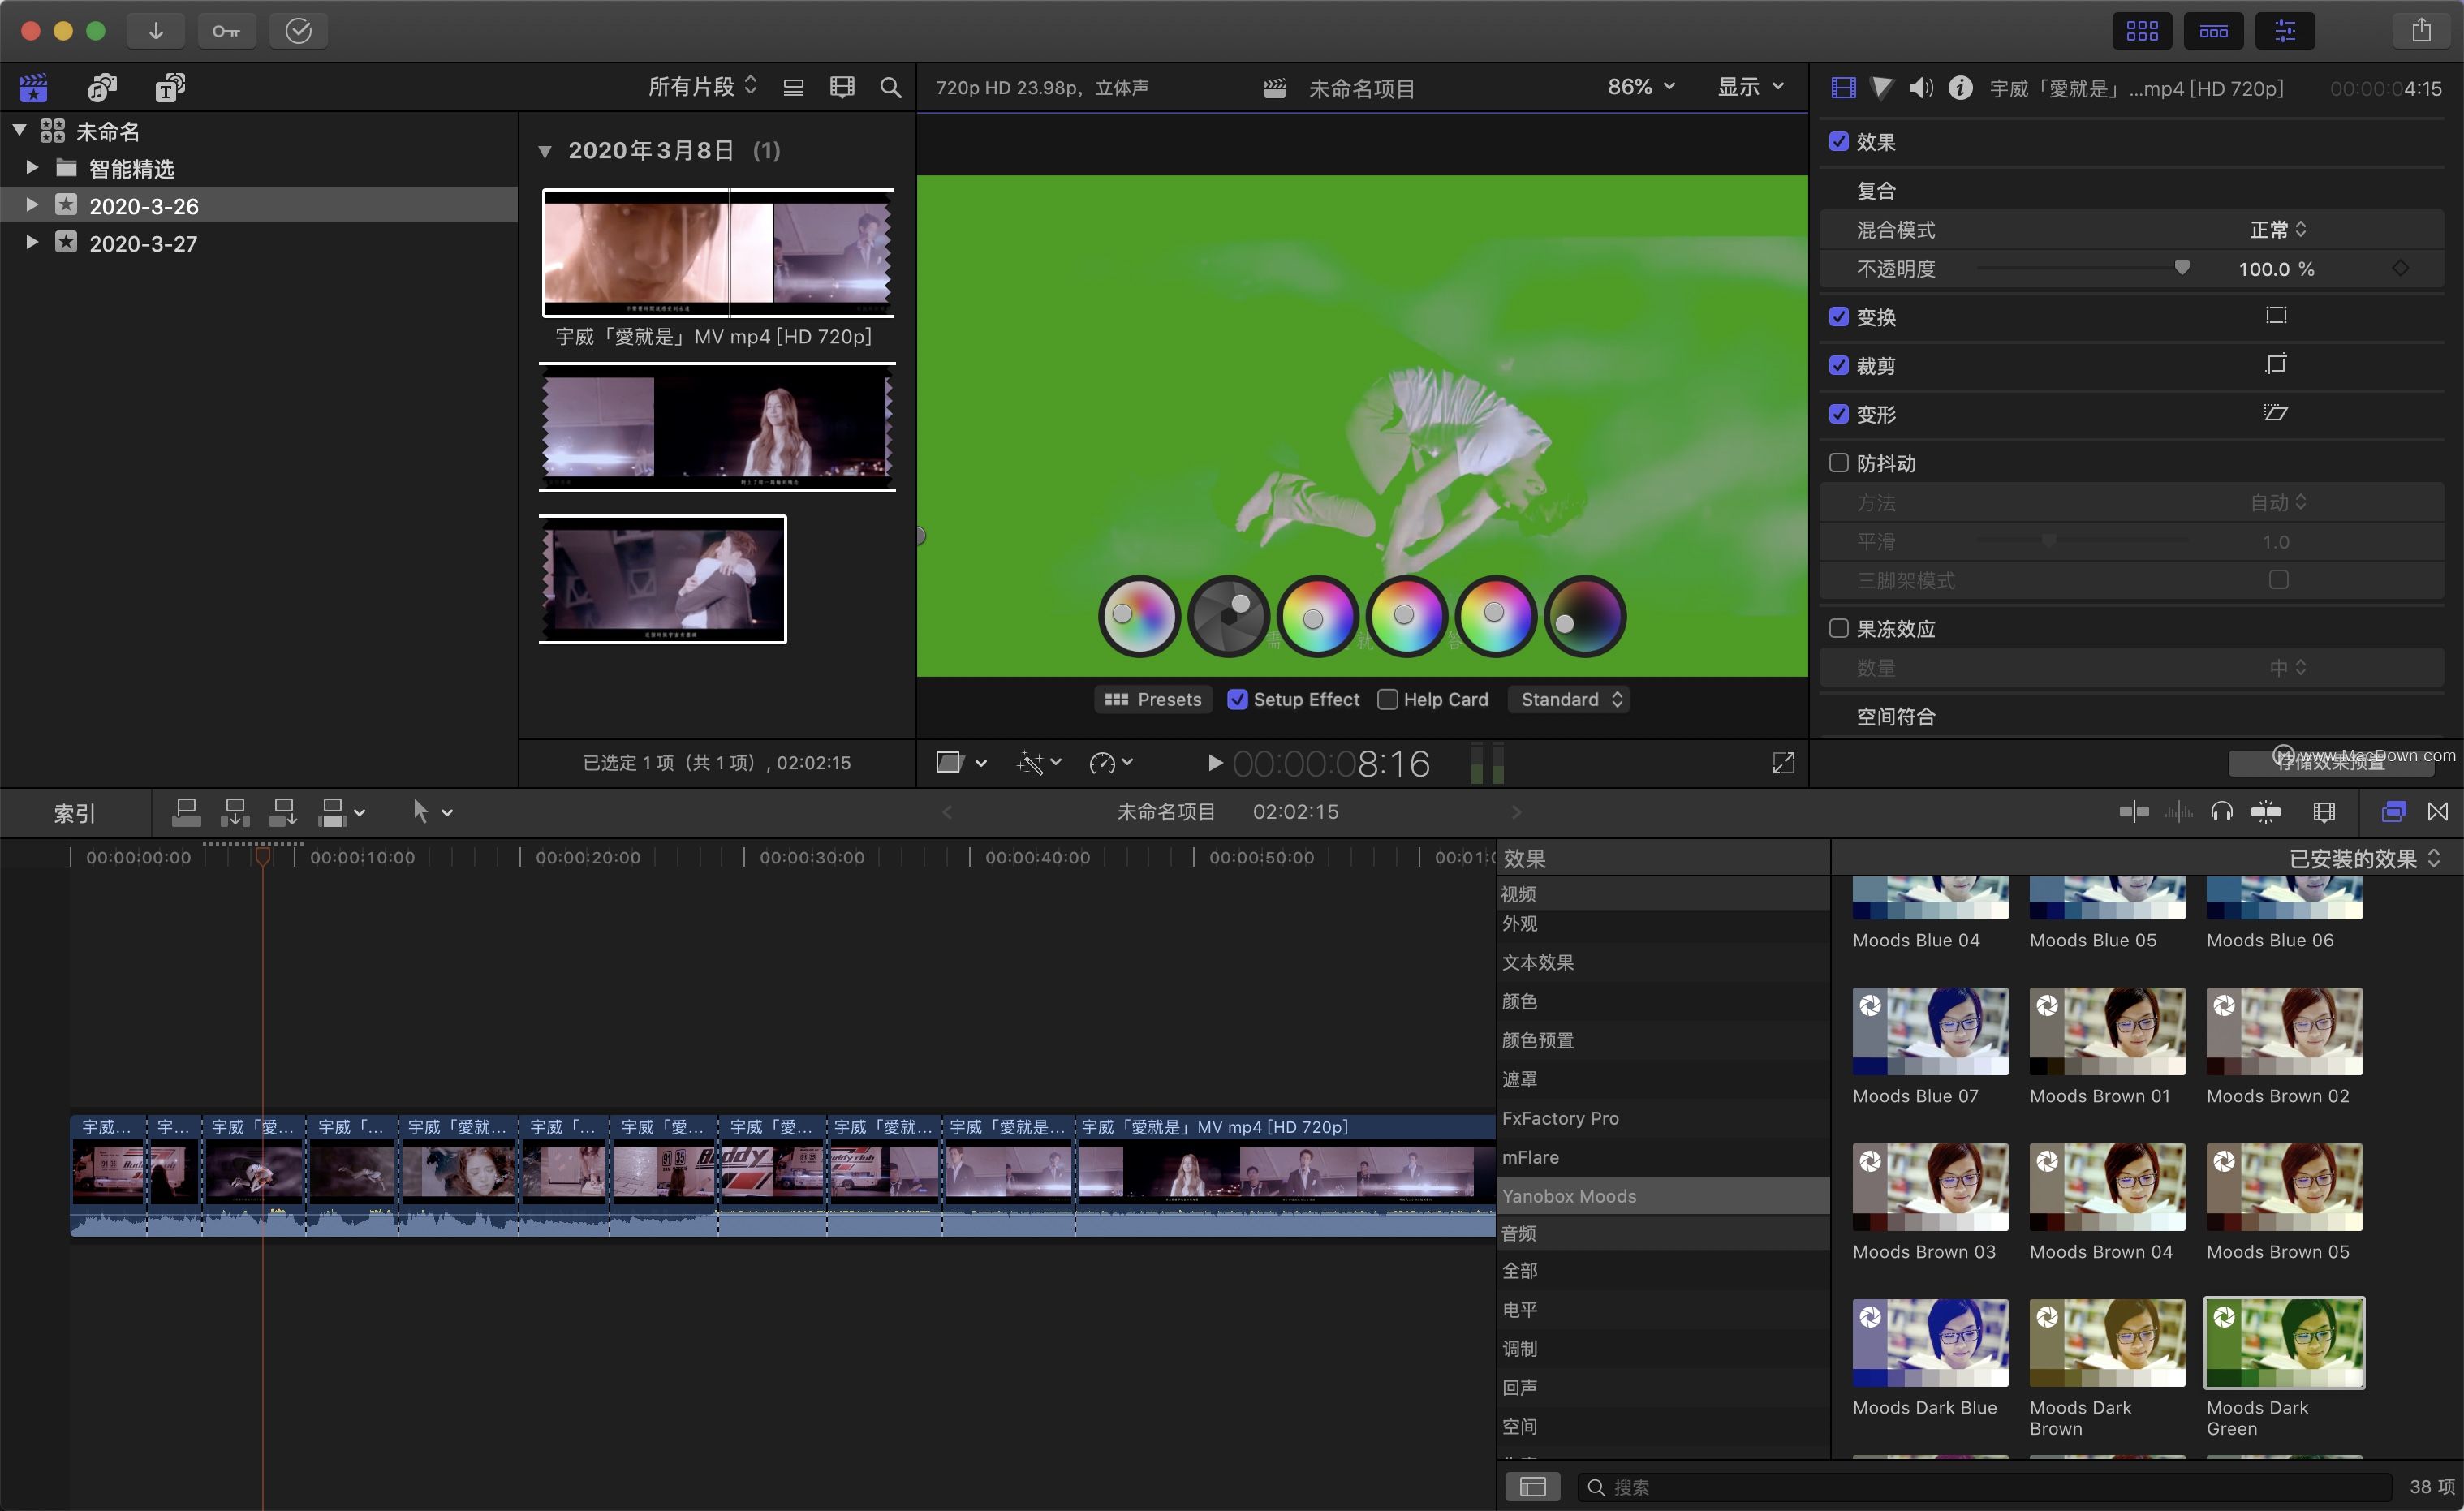Open the video inspector filmstrip icon

pos(1843,88)
